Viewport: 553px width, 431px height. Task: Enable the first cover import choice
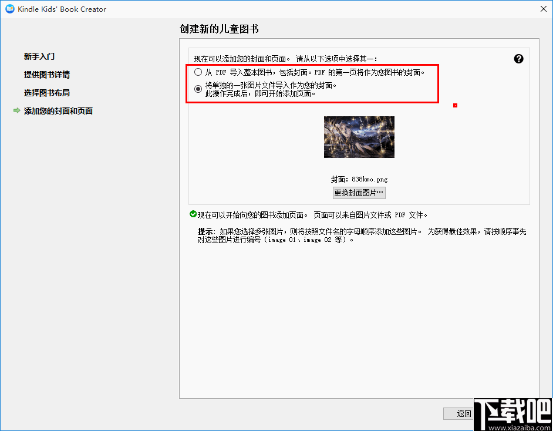coord(197,72)
